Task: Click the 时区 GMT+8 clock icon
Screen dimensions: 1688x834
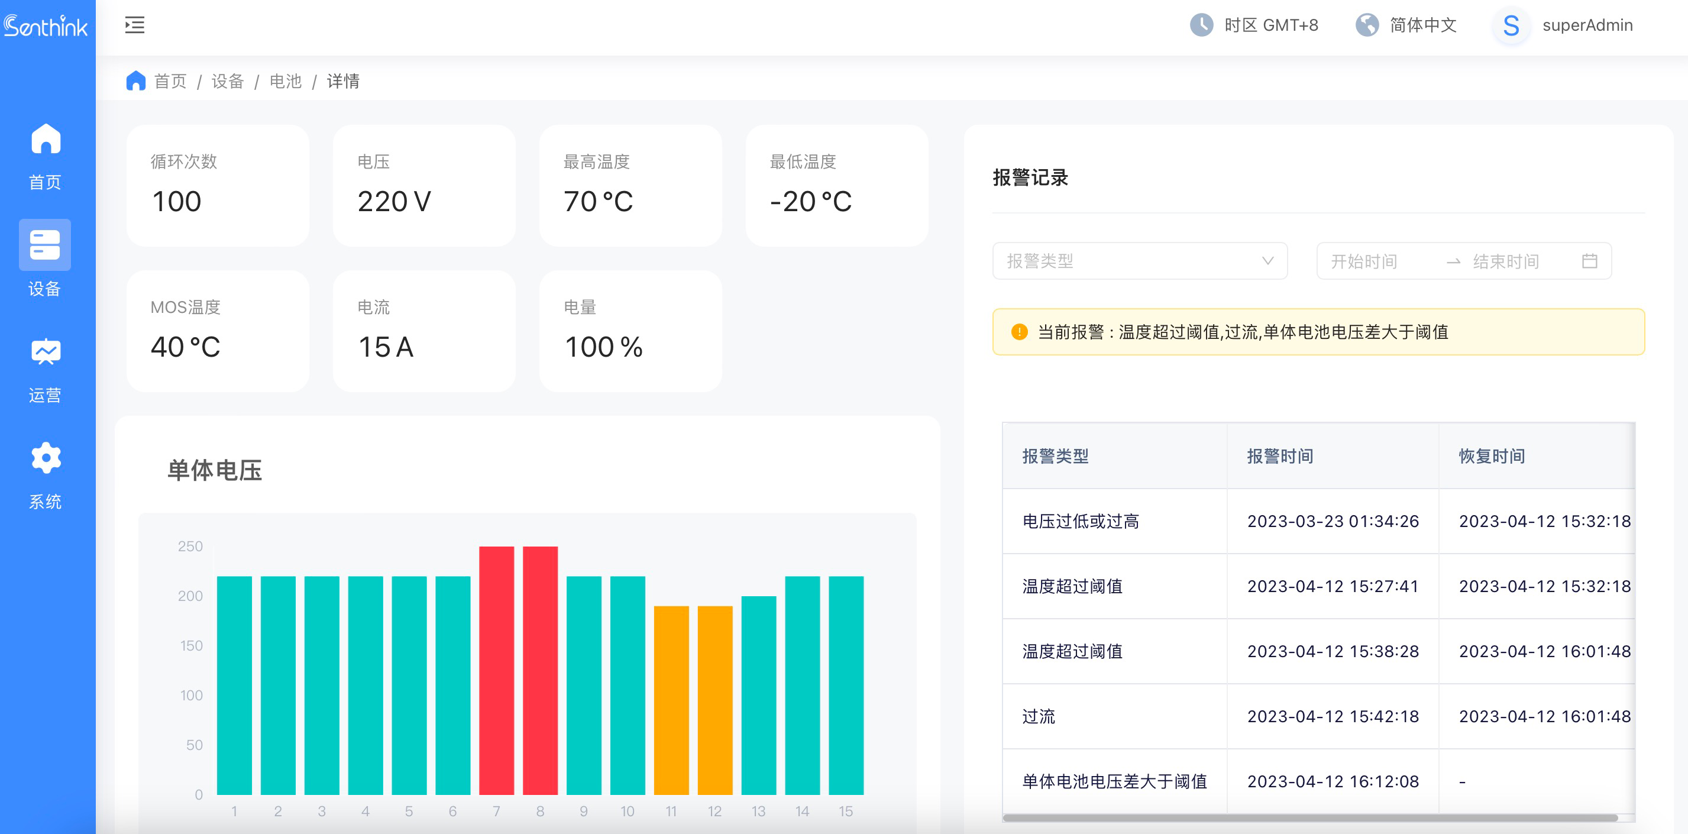Action: (x=1201, y=25)
